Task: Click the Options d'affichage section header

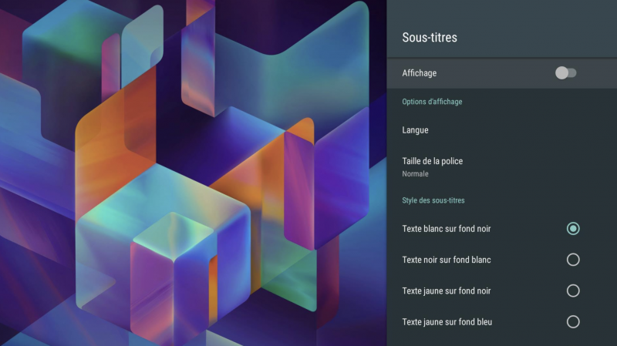Action: pos(432,102)
